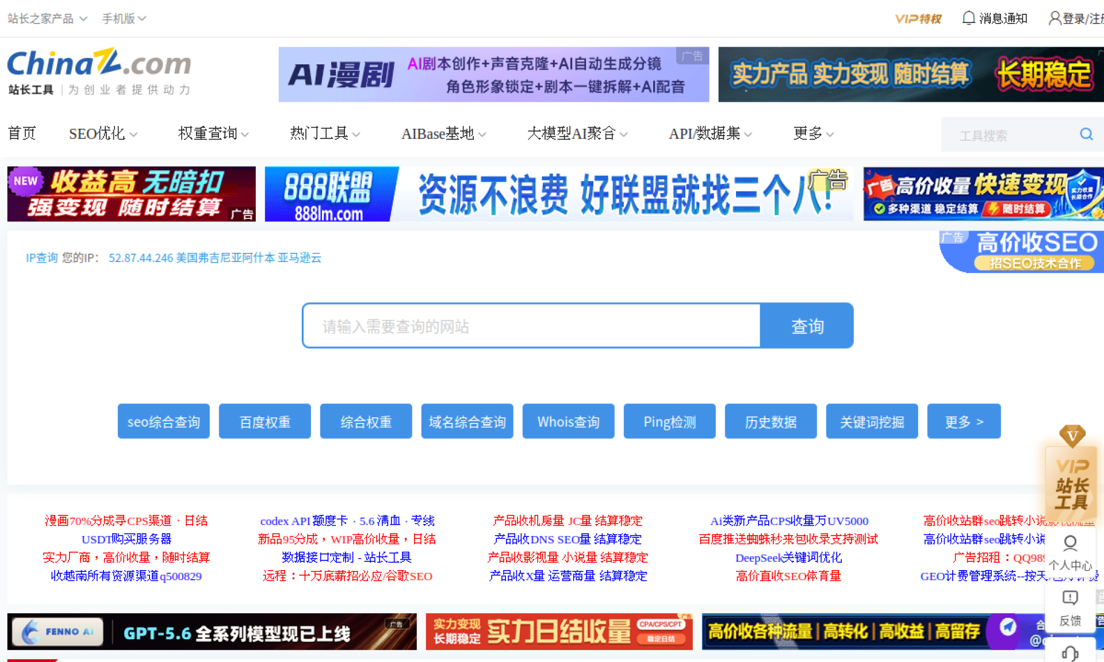Click the headset support icon
Viewport: 1104px width, 662px height.
point(1070,653)
